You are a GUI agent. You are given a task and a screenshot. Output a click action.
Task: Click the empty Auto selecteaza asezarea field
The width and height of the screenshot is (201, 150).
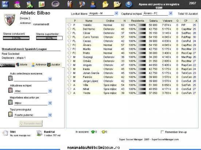(31, 79)
